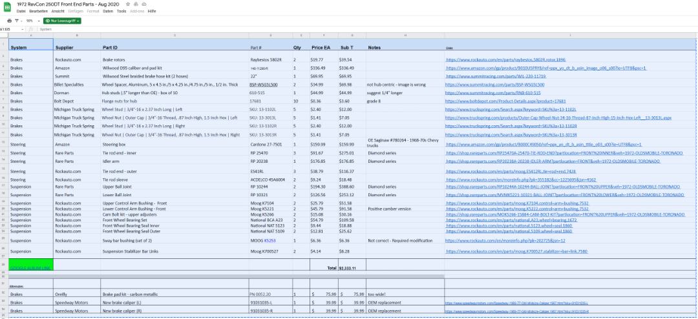The height and width of the screenshot is (319, 698).
Task: Open the name box dropdown showing A1:I35
Action: [x=22, y=29]
